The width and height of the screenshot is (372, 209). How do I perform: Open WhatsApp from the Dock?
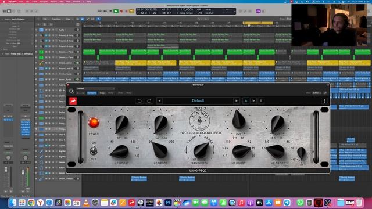click(x=300, y=203)
